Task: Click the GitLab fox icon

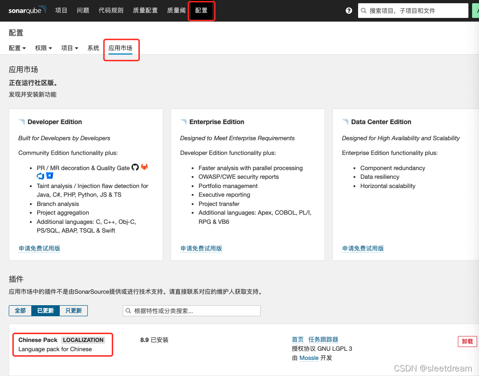Action: coord(144,167)
